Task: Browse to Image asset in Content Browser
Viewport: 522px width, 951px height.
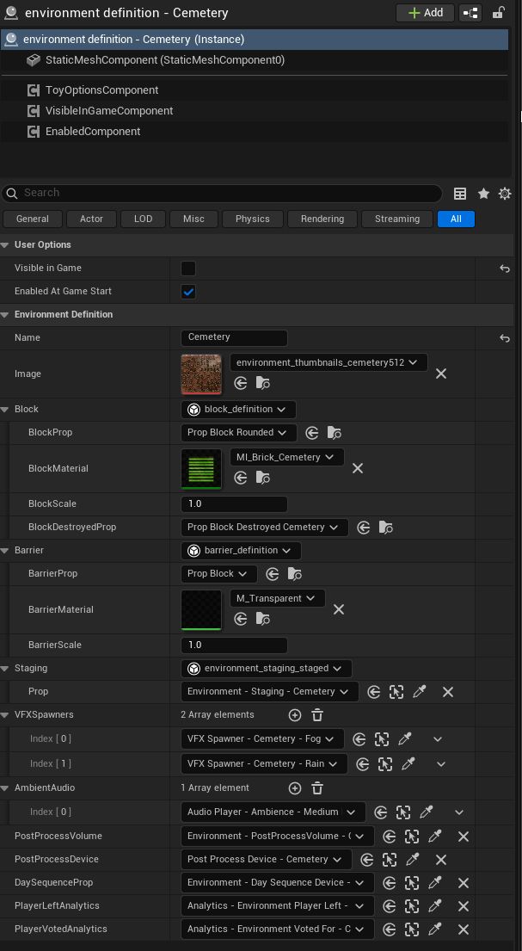Action: [262, 383]
